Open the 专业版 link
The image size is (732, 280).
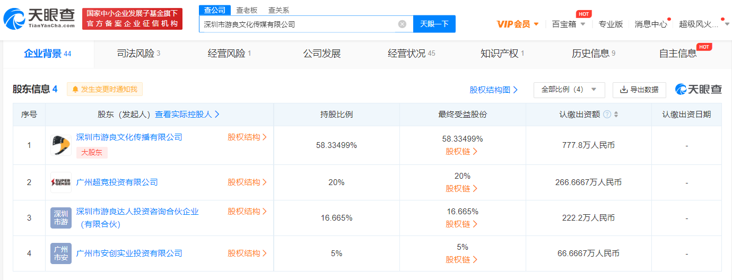point(611,24)
